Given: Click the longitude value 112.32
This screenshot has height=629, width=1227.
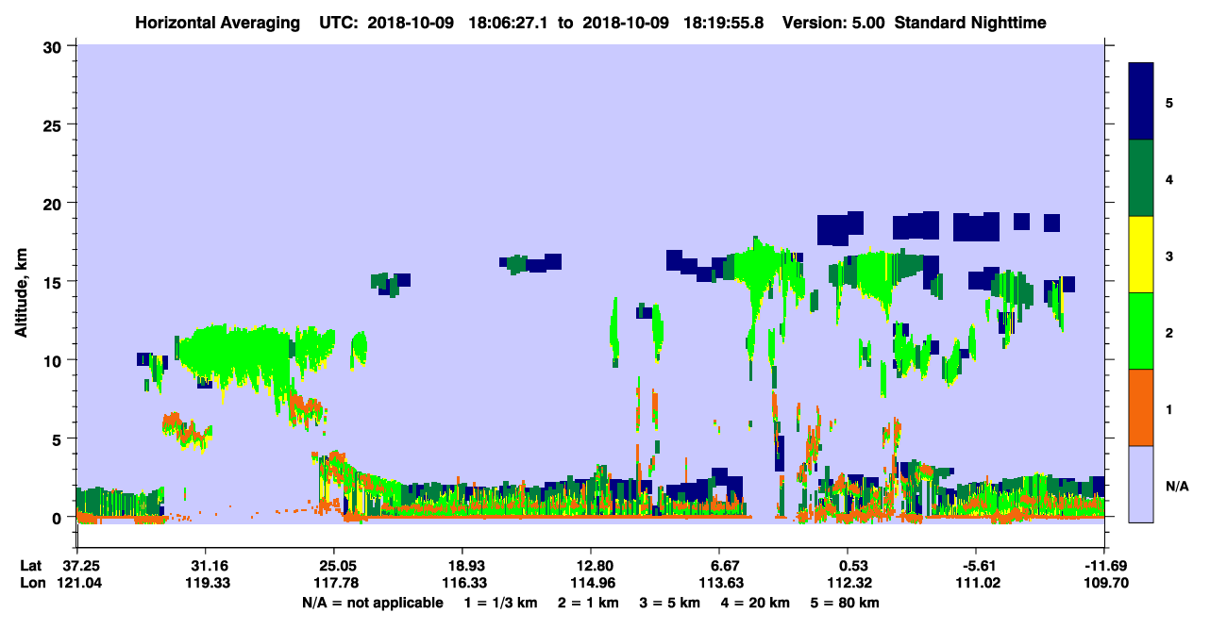Looking at the screenshot, I should (x=848, y=584).
